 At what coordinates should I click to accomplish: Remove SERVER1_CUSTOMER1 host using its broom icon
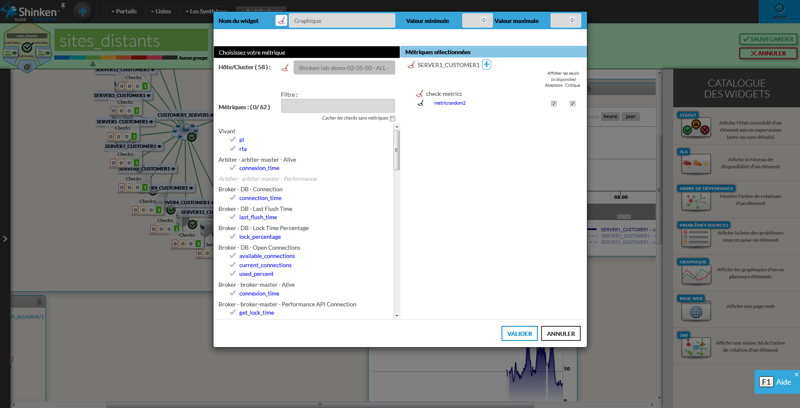click(x=411, y=65)
